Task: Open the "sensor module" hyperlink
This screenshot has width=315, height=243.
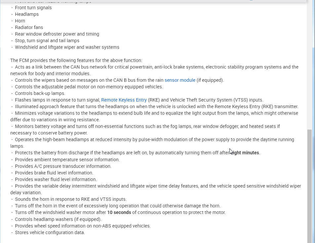Action: click(x=180, y=80)
